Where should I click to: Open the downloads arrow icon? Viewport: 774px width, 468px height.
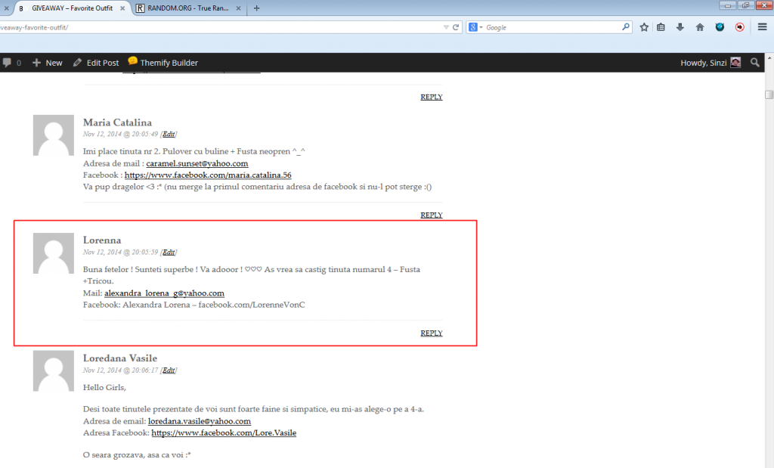(x=680, y=27)
